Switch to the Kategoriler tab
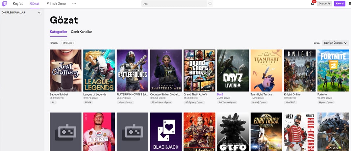Screen dimensions: 351x151 click(59, 32)
